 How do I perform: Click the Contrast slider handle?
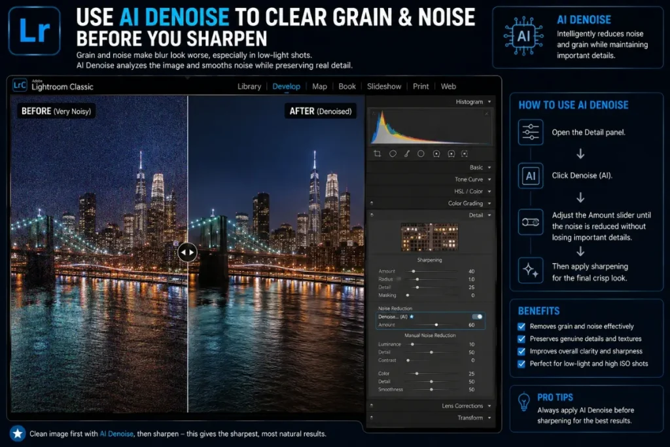(x=408, y=361)
